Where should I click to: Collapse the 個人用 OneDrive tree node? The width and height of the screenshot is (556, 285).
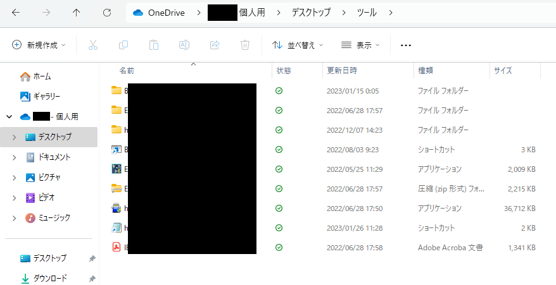pos(10,116)
